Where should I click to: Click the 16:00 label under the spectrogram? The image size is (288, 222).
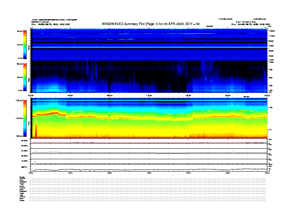click(188, 95)
